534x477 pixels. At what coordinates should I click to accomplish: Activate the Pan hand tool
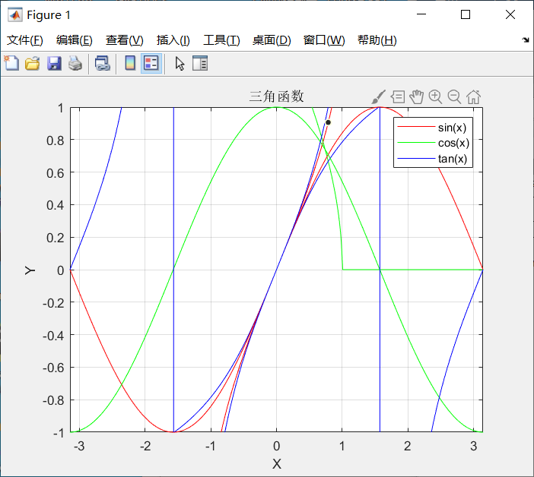pyautogui.click(x=417, y=97)
